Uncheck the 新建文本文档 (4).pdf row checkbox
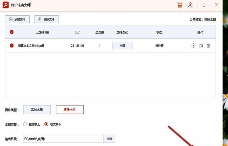 12,45
